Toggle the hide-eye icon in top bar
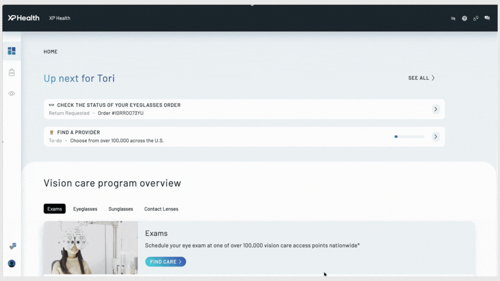 tap(453, 19)
